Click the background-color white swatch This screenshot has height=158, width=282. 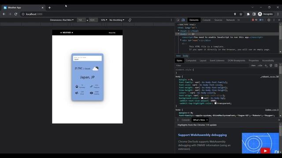(202, 98)
